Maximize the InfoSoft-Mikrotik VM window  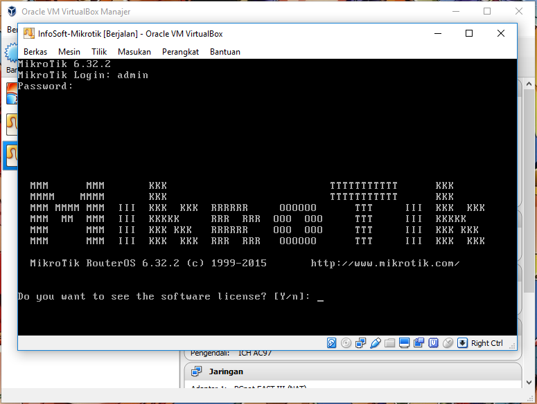click(469, 33)
